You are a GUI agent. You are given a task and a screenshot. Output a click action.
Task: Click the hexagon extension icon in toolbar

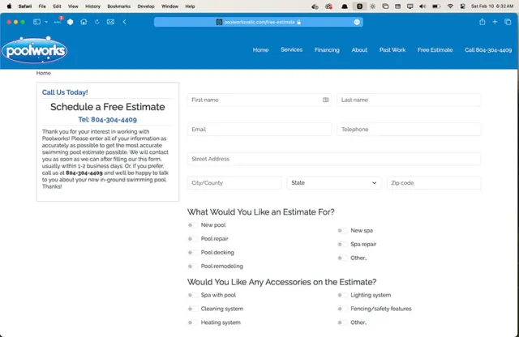click(x=71, y=22)
